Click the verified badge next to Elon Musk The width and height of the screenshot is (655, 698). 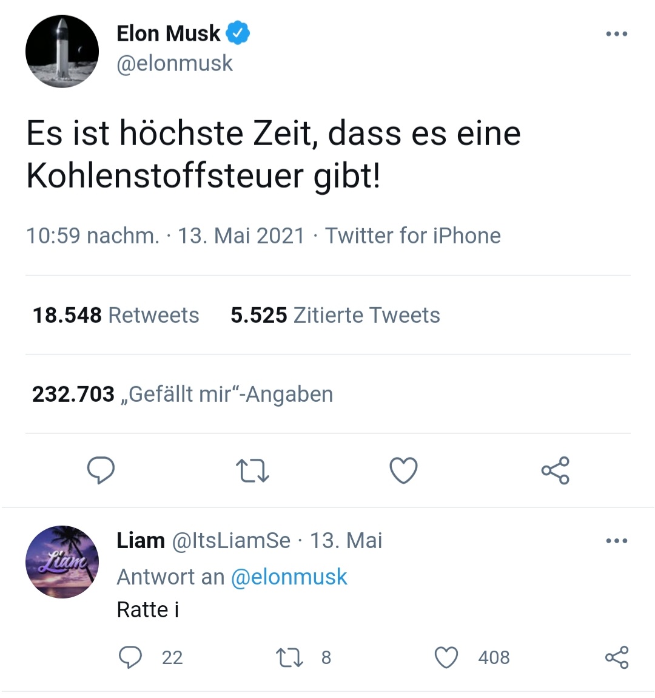[x=238, y=33]
